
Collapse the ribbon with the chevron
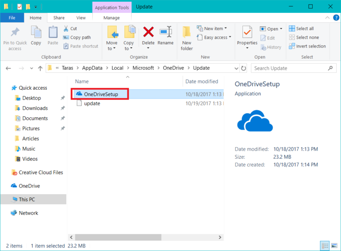[x=327, y=18]
